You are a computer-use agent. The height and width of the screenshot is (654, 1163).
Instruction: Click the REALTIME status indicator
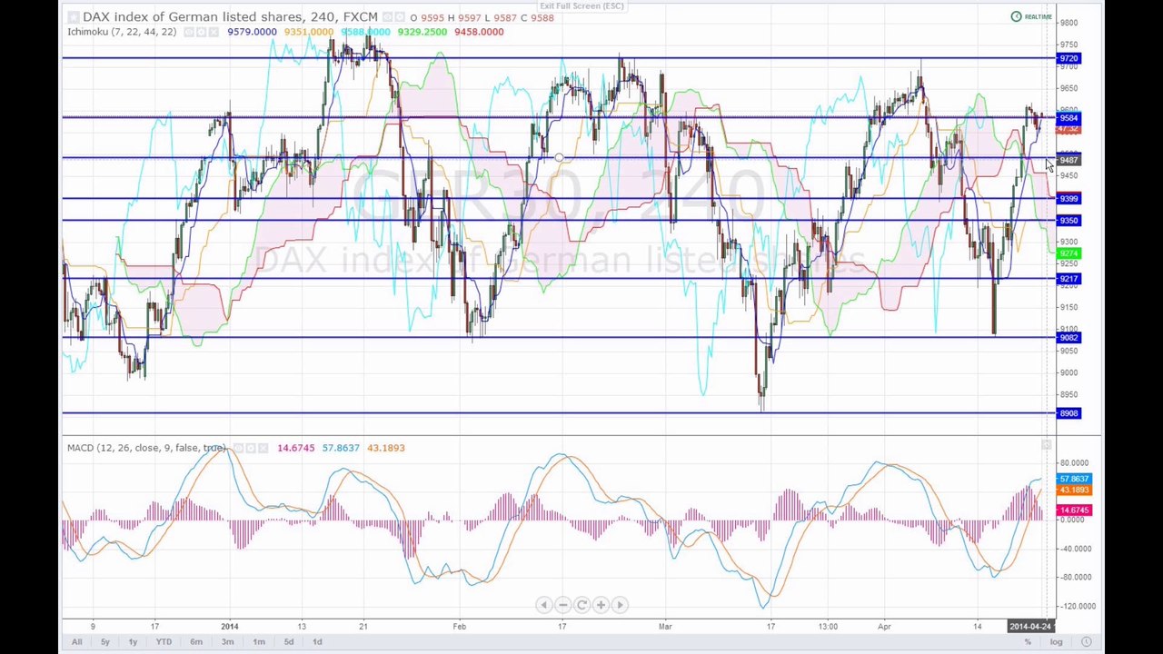(x=1031, y=16)
